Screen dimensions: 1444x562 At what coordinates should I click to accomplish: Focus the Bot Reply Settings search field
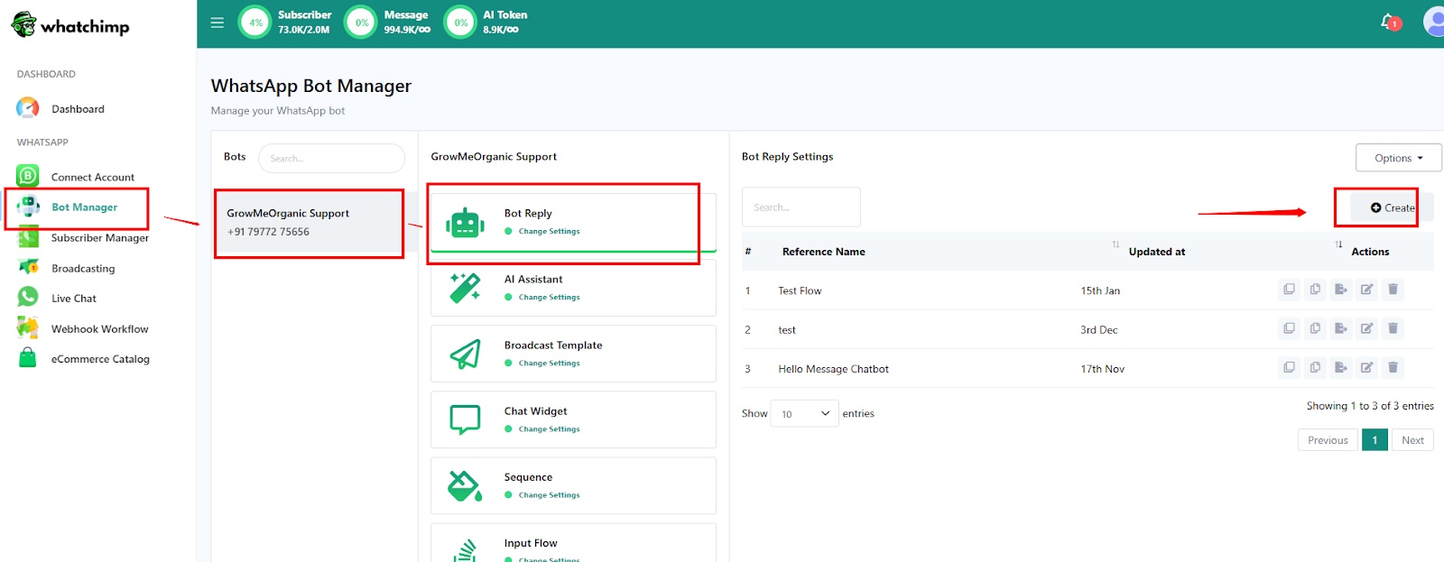[x=801, y=207]
